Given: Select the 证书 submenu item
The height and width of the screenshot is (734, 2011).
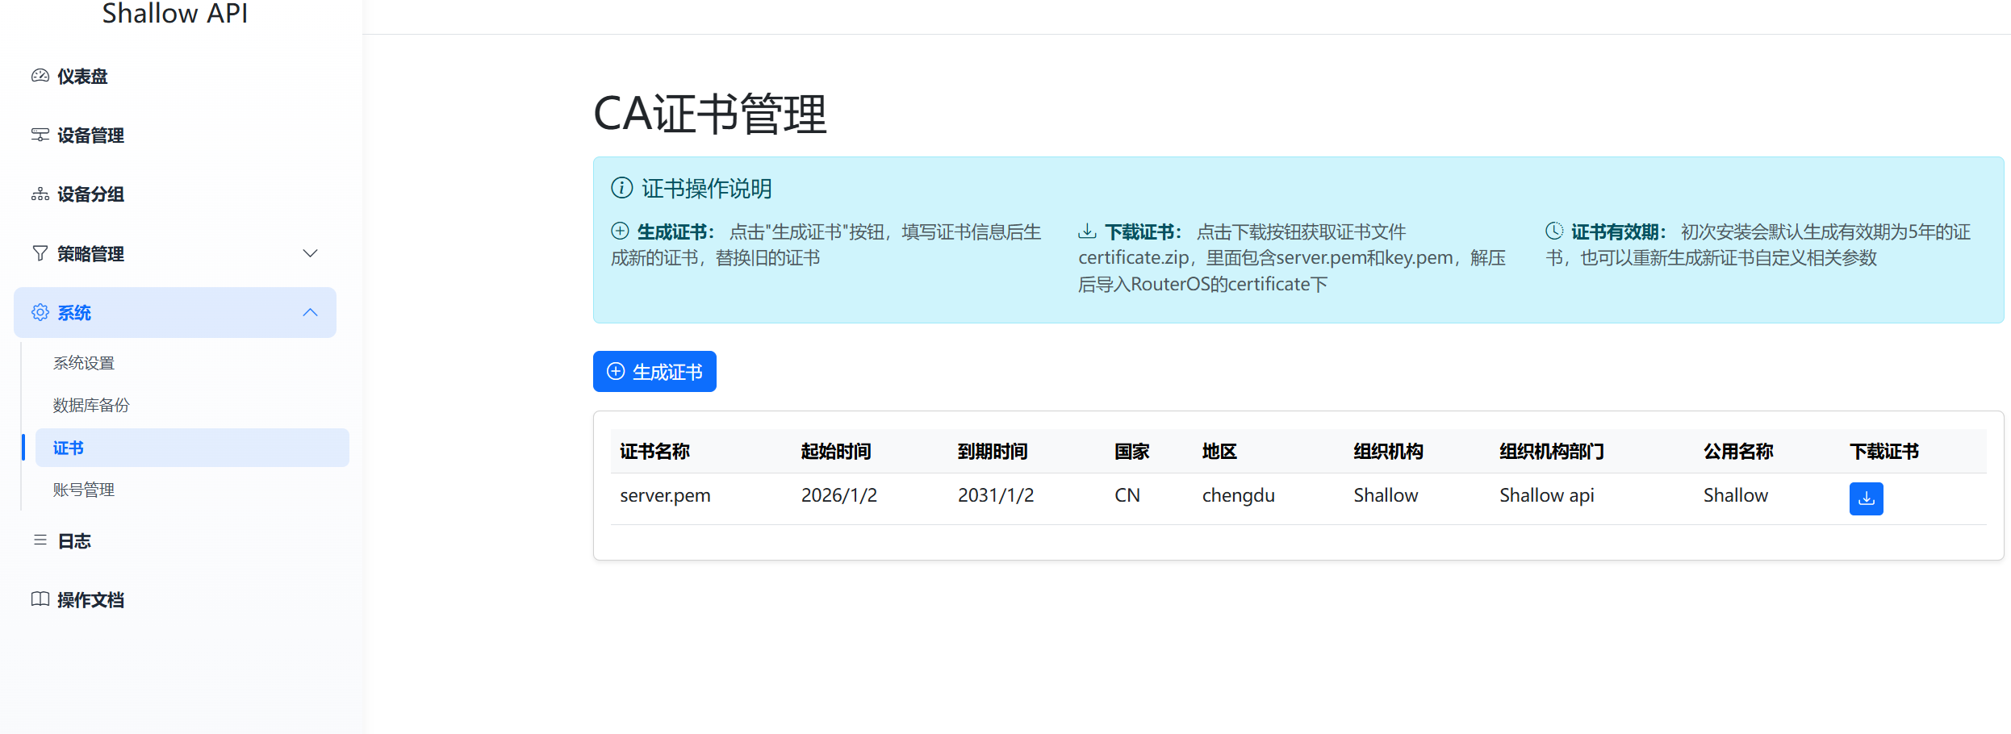Looking at the screenshot, I should 69,448.
